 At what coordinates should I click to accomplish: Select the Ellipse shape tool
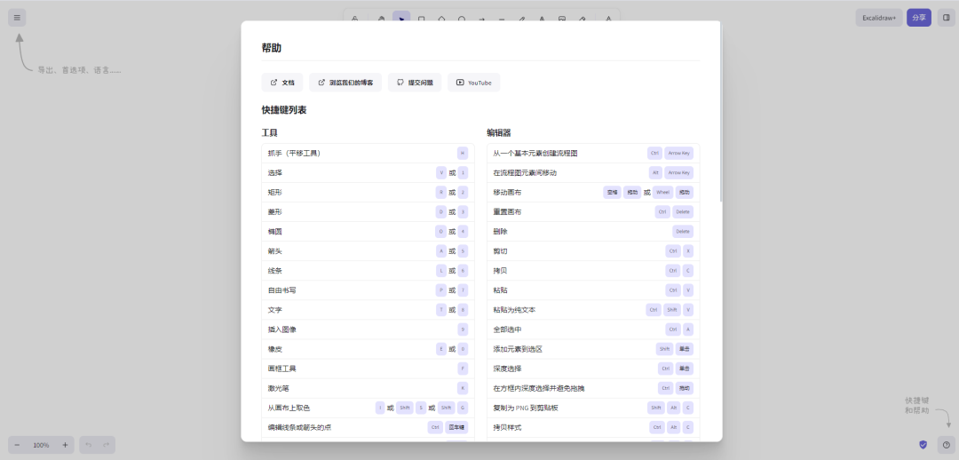(x=462, y=18)
